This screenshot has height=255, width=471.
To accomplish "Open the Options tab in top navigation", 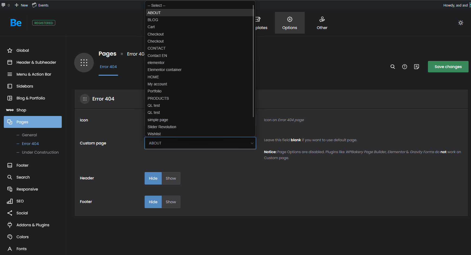I will [x=290, y=23].
